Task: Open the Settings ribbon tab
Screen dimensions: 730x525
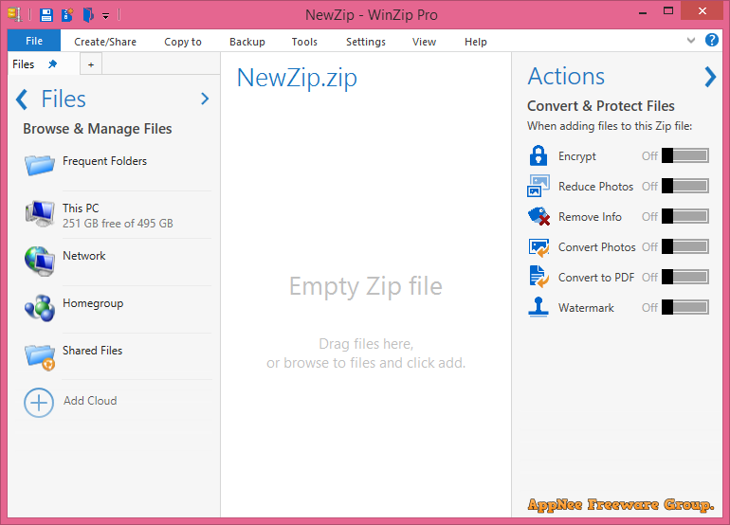Action: click(366, 42)
